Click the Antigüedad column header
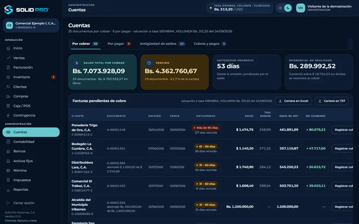 (206, 116)
